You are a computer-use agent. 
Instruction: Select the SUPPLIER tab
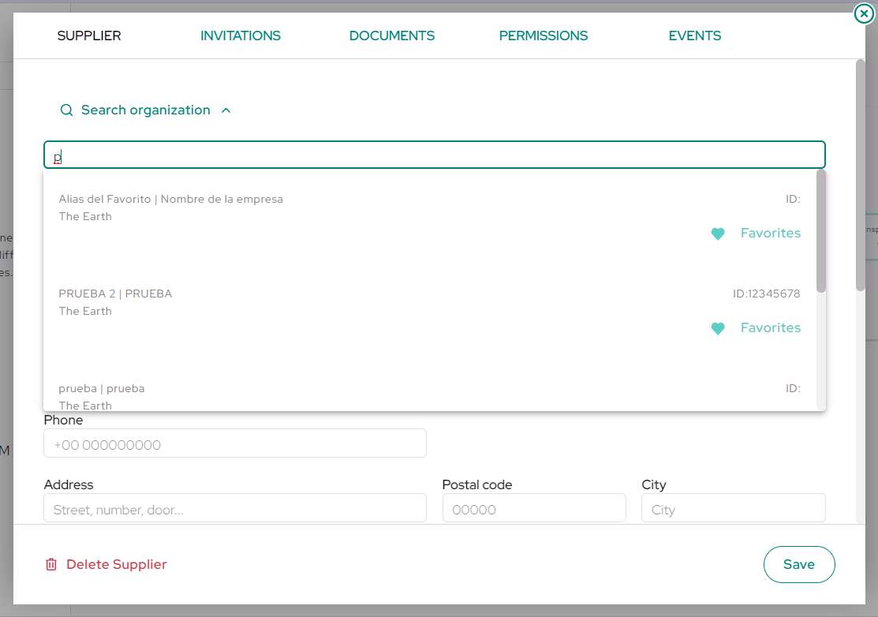pyautogui.click(x=89, y=36)
